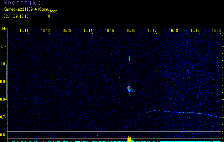Click the 0.7 kHz frequency label
Image resolution: width=224 pixels, height=142 pixels.
tap(3, 117)
